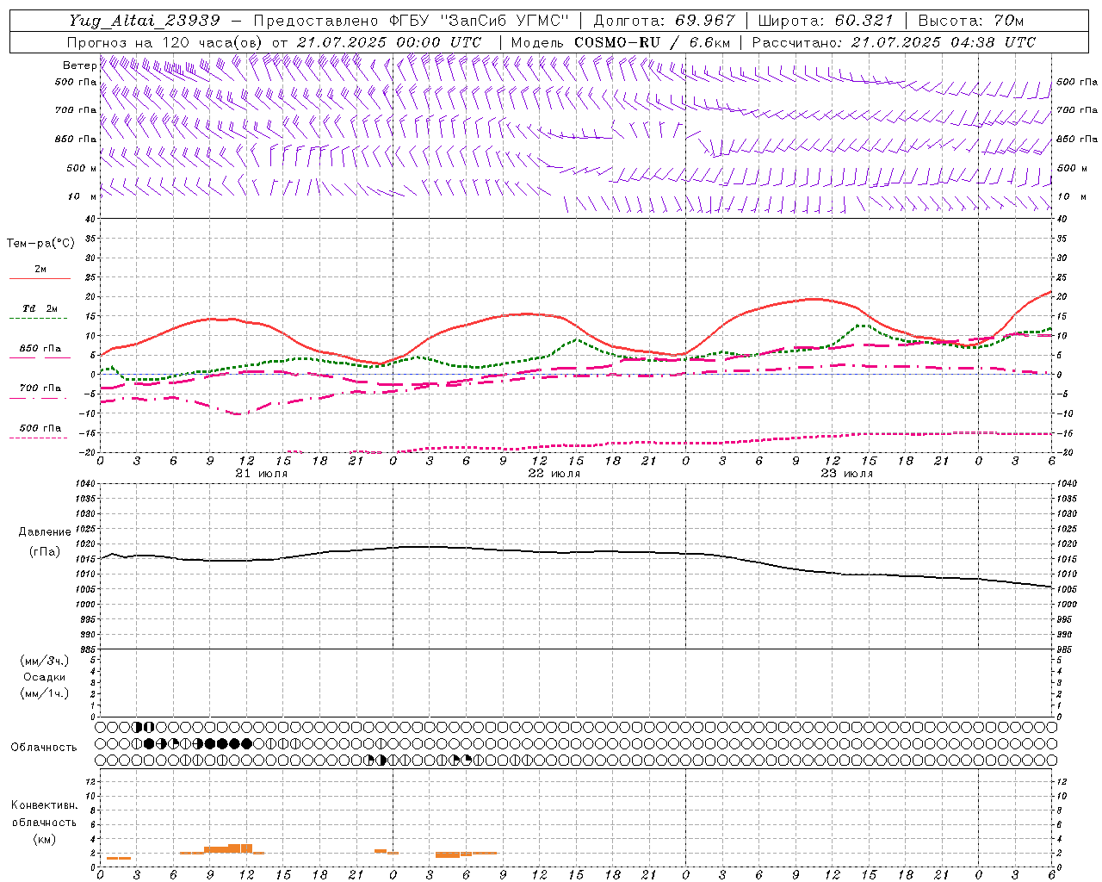Click the Td 2м legend entry
The image size is (1102, 882).
pos(40,308)
